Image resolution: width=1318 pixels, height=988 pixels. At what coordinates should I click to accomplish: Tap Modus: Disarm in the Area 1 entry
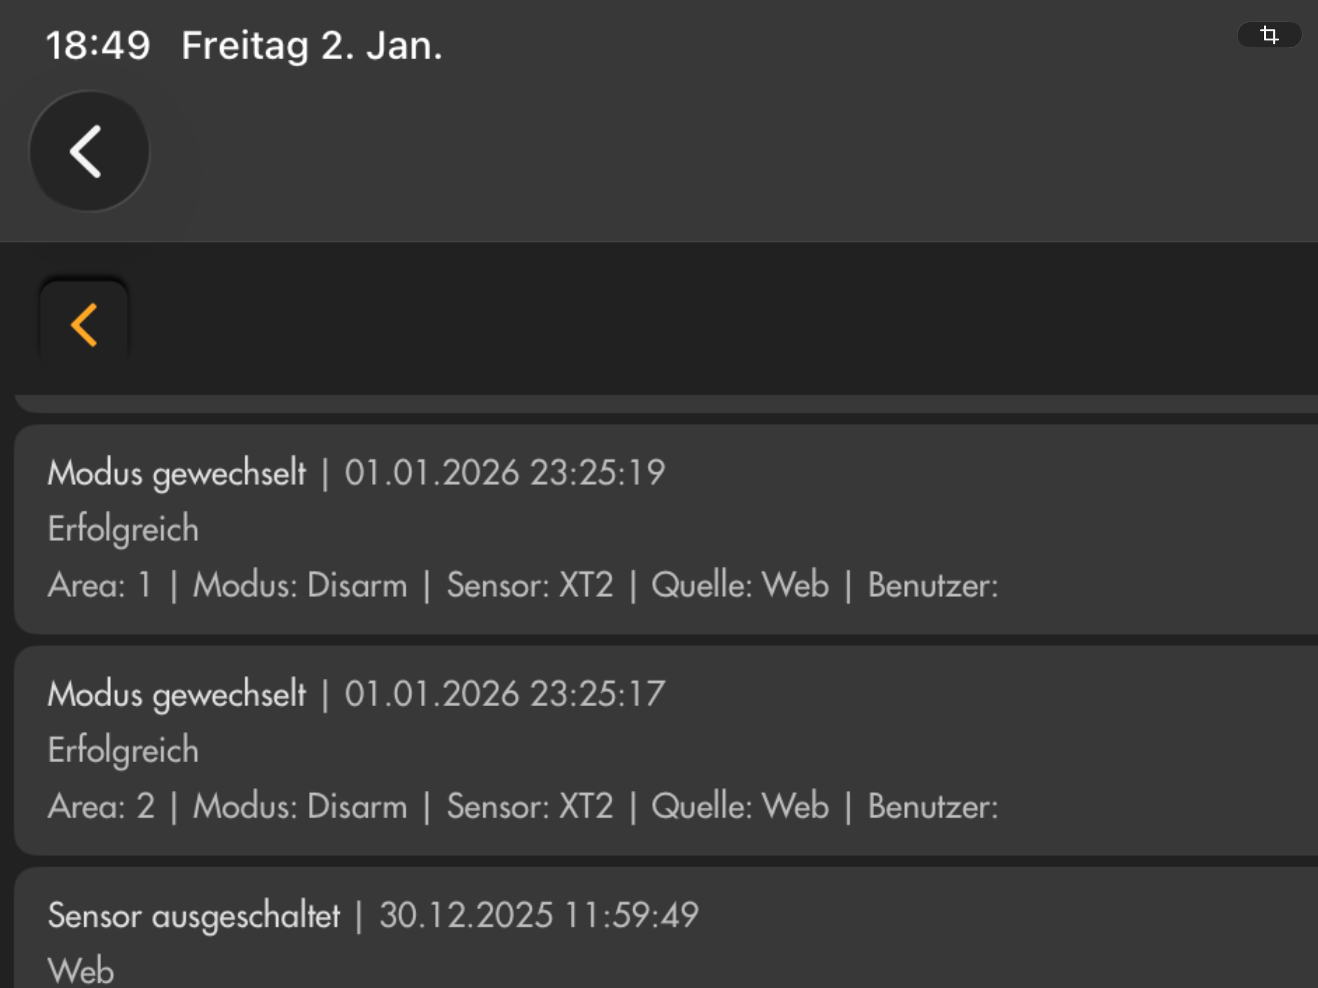300,585
